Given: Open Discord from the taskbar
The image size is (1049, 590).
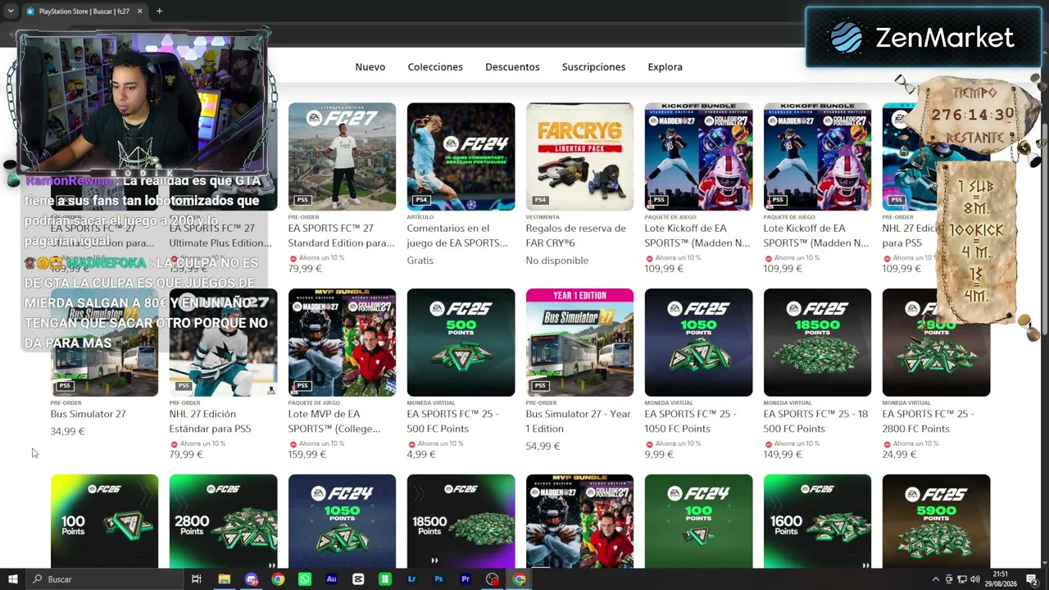Looking at the screenshot, I should coord(251,579).
